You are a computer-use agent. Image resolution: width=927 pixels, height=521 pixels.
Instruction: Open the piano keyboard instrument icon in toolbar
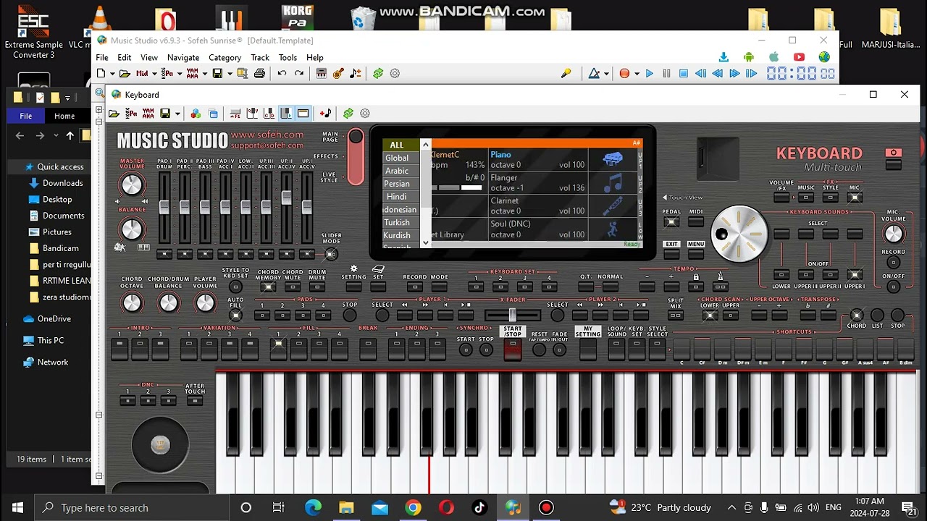pyautogui.click(x=321, y=73)
